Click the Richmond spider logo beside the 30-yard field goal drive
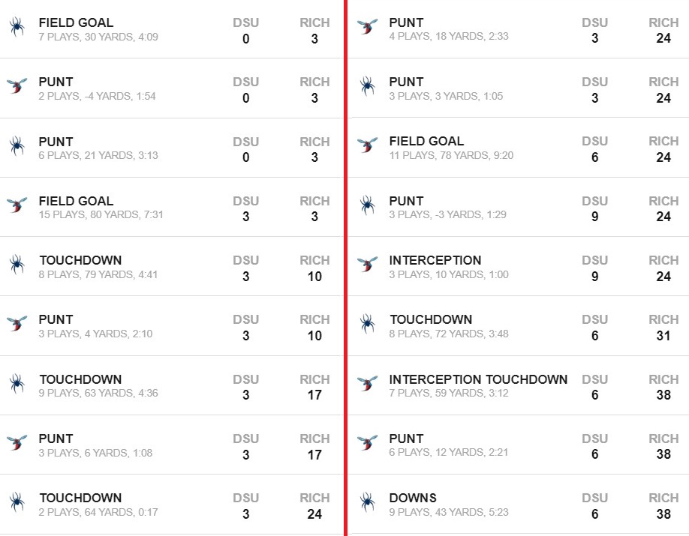Image resolution: width=689 pixels, height=536 pixels. point(17,28)
